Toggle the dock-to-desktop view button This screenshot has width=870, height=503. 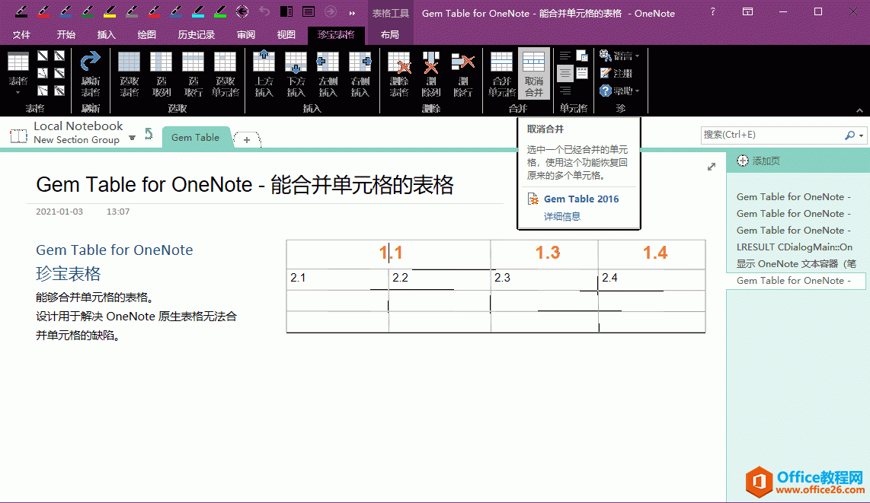point(286,11)
